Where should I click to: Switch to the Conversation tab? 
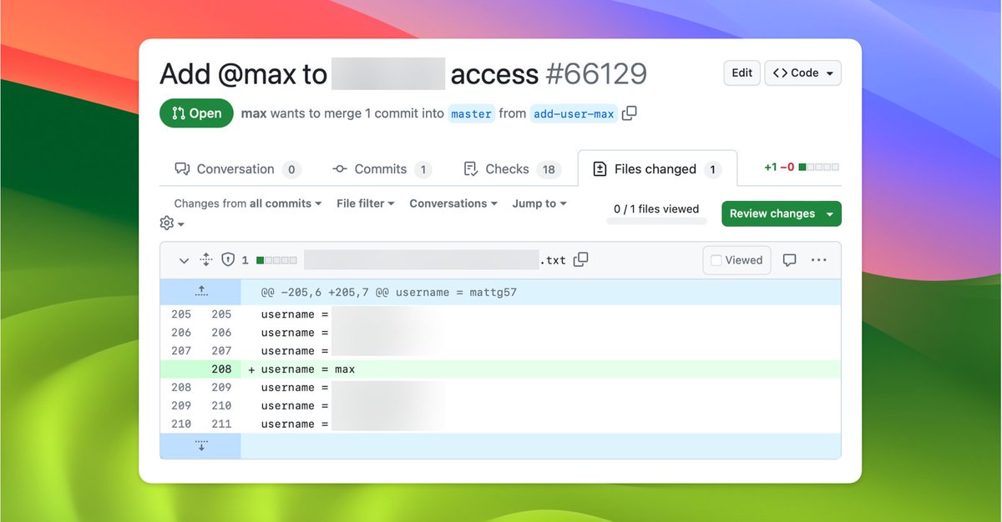(237, 169)
